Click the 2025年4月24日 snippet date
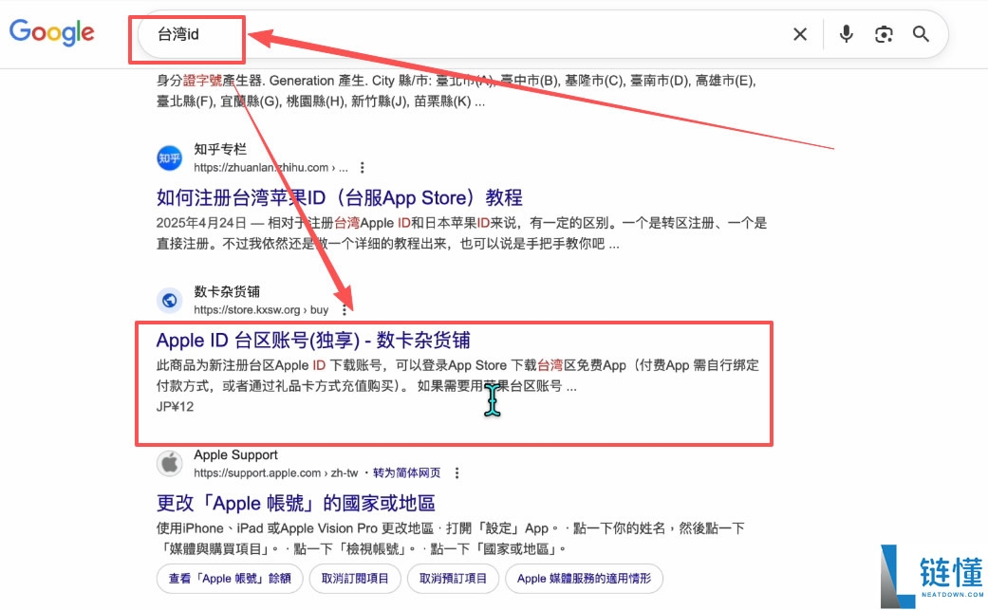Screen dimensions: 988x610 (201, 223)
